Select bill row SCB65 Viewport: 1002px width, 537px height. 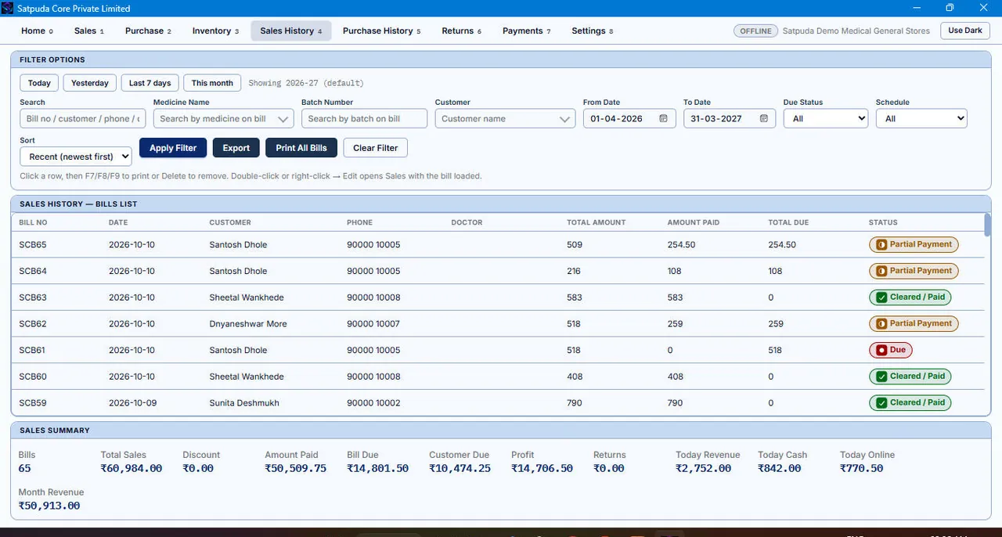(x=497, y=245)
